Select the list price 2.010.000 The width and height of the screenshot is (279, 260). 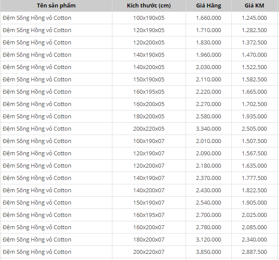(209, 141)
